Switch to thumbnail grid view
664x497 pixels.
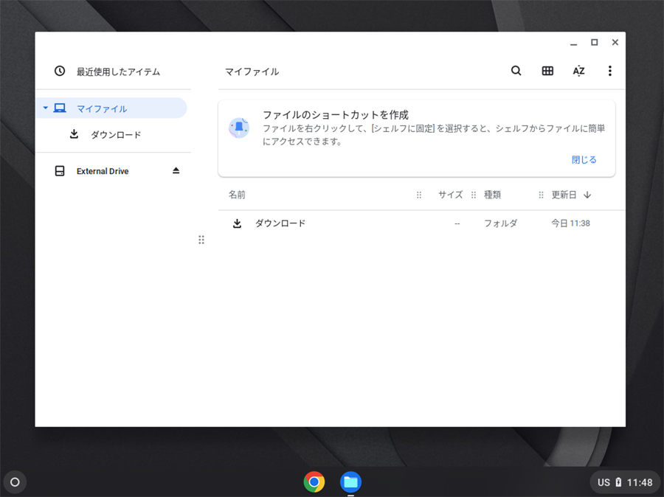point(547,71)
